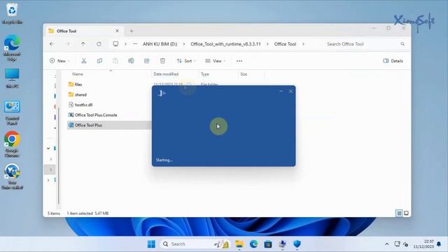Switch to large thumbnails view icon

[406, 213]
